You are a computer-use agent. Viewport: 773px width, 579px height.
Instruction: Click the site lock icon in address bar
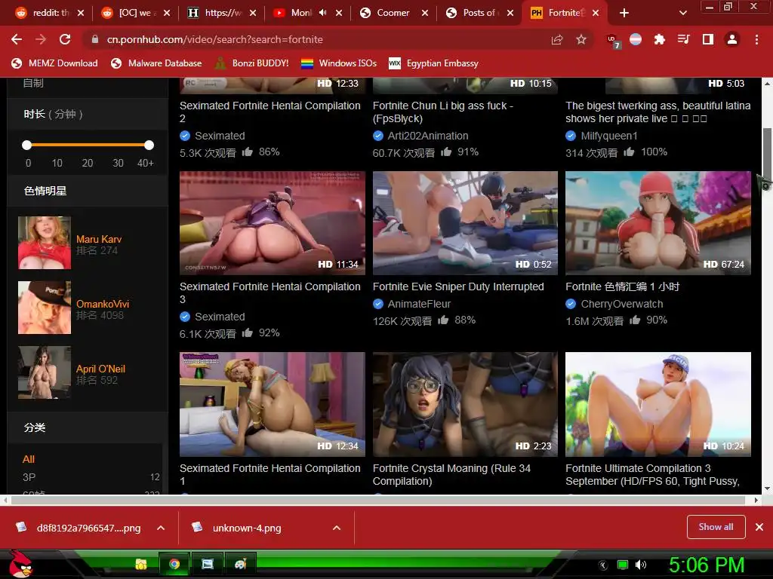(94, 39)
